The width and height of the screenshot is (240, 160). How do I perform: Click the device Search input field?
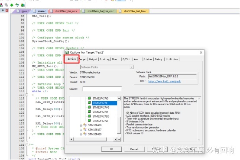[x=102, y=89]
